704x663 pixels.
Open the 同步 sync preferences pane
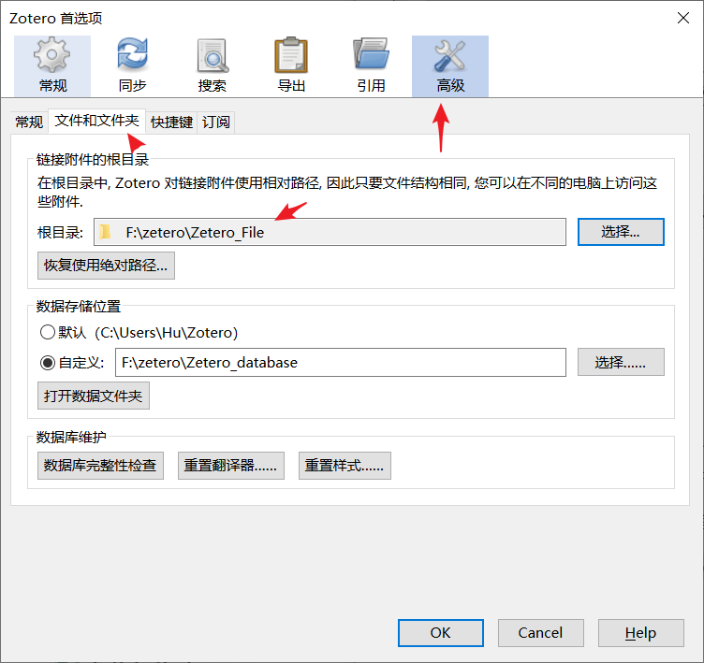(132, 66)
